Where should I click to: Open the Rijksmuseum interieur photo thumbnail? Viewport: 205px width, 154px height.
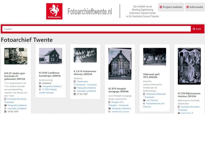pyautogui.click(x=189, y=66)
